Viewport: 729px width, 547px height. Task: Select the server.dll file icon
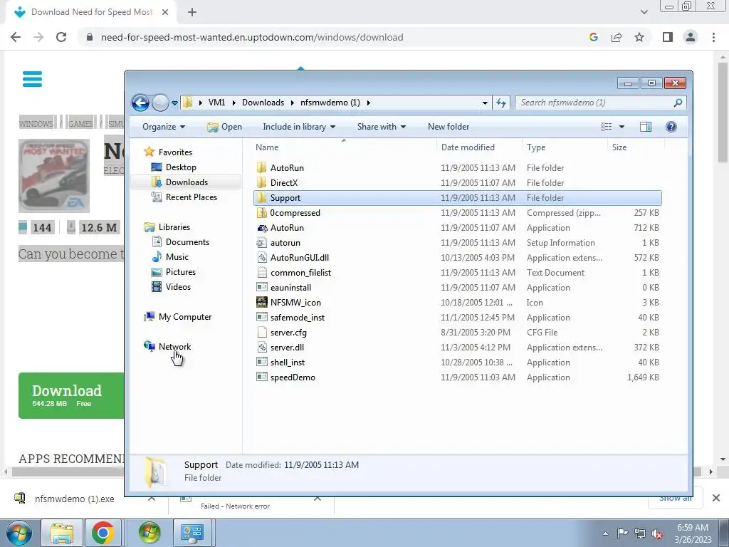coord(262,348)
